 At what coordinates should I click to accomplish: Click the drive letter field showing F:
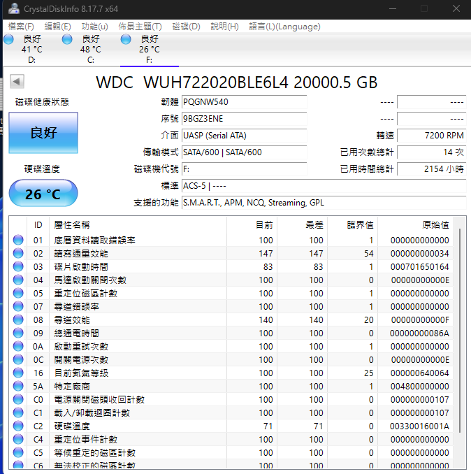coord(244,169)
